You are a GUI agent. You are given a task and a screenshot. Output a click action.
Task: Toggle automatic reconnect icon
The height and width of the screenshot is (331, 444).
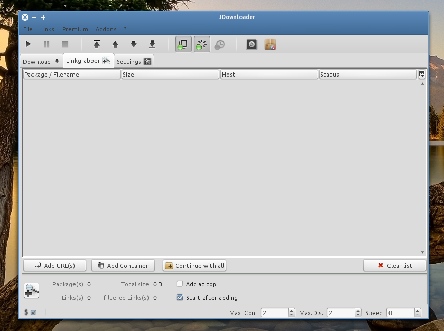[201, 44]
